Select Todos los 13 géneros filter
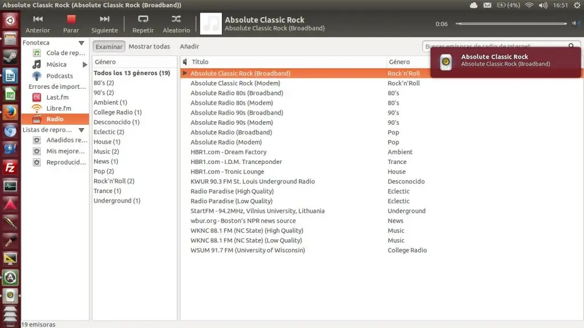 pyautogui.click(x=132, y=73)
